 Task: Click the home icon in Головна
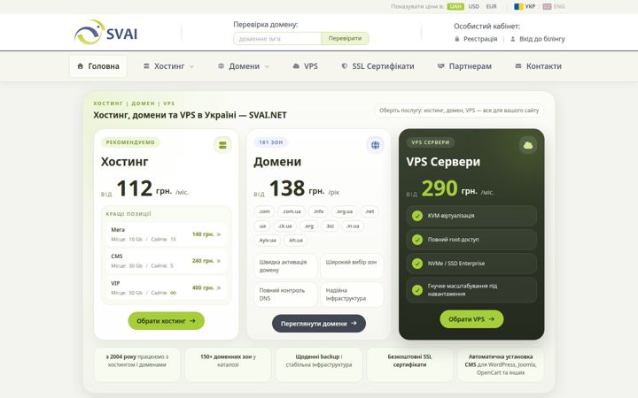point(80,65)
